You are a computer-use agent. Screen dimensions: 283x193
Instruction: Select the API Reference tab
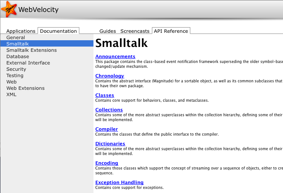click(171, 31)
